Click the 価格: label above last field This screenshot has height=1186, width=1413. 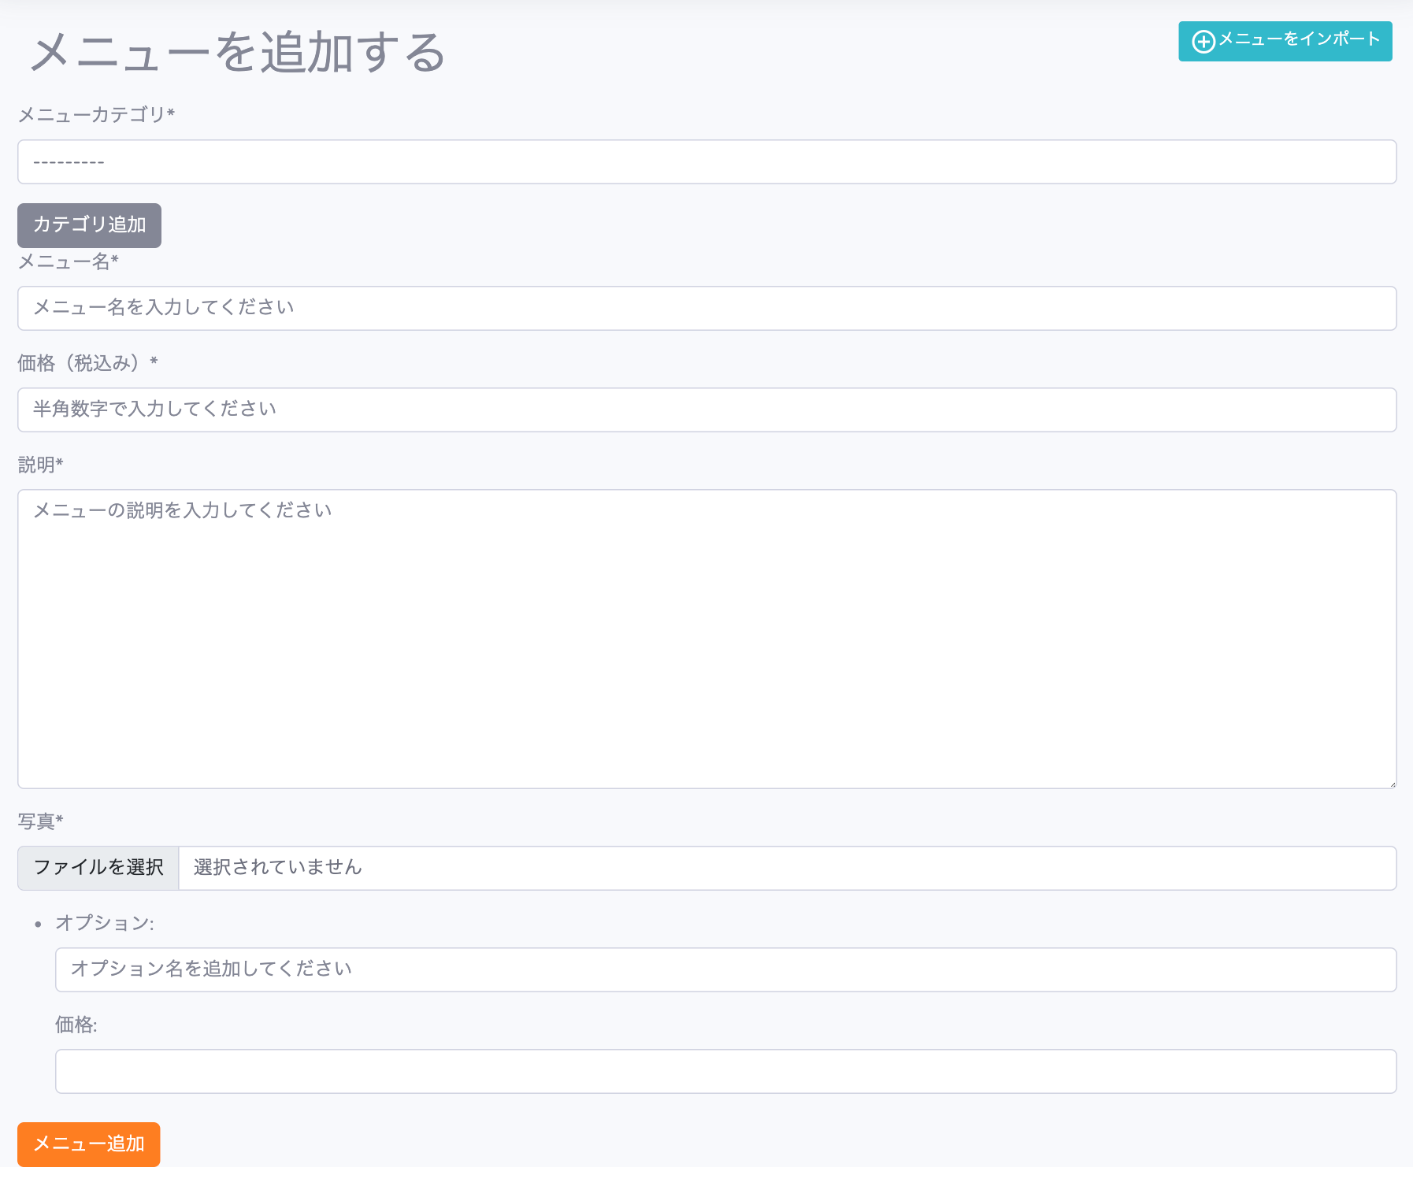click(76, 1025)
